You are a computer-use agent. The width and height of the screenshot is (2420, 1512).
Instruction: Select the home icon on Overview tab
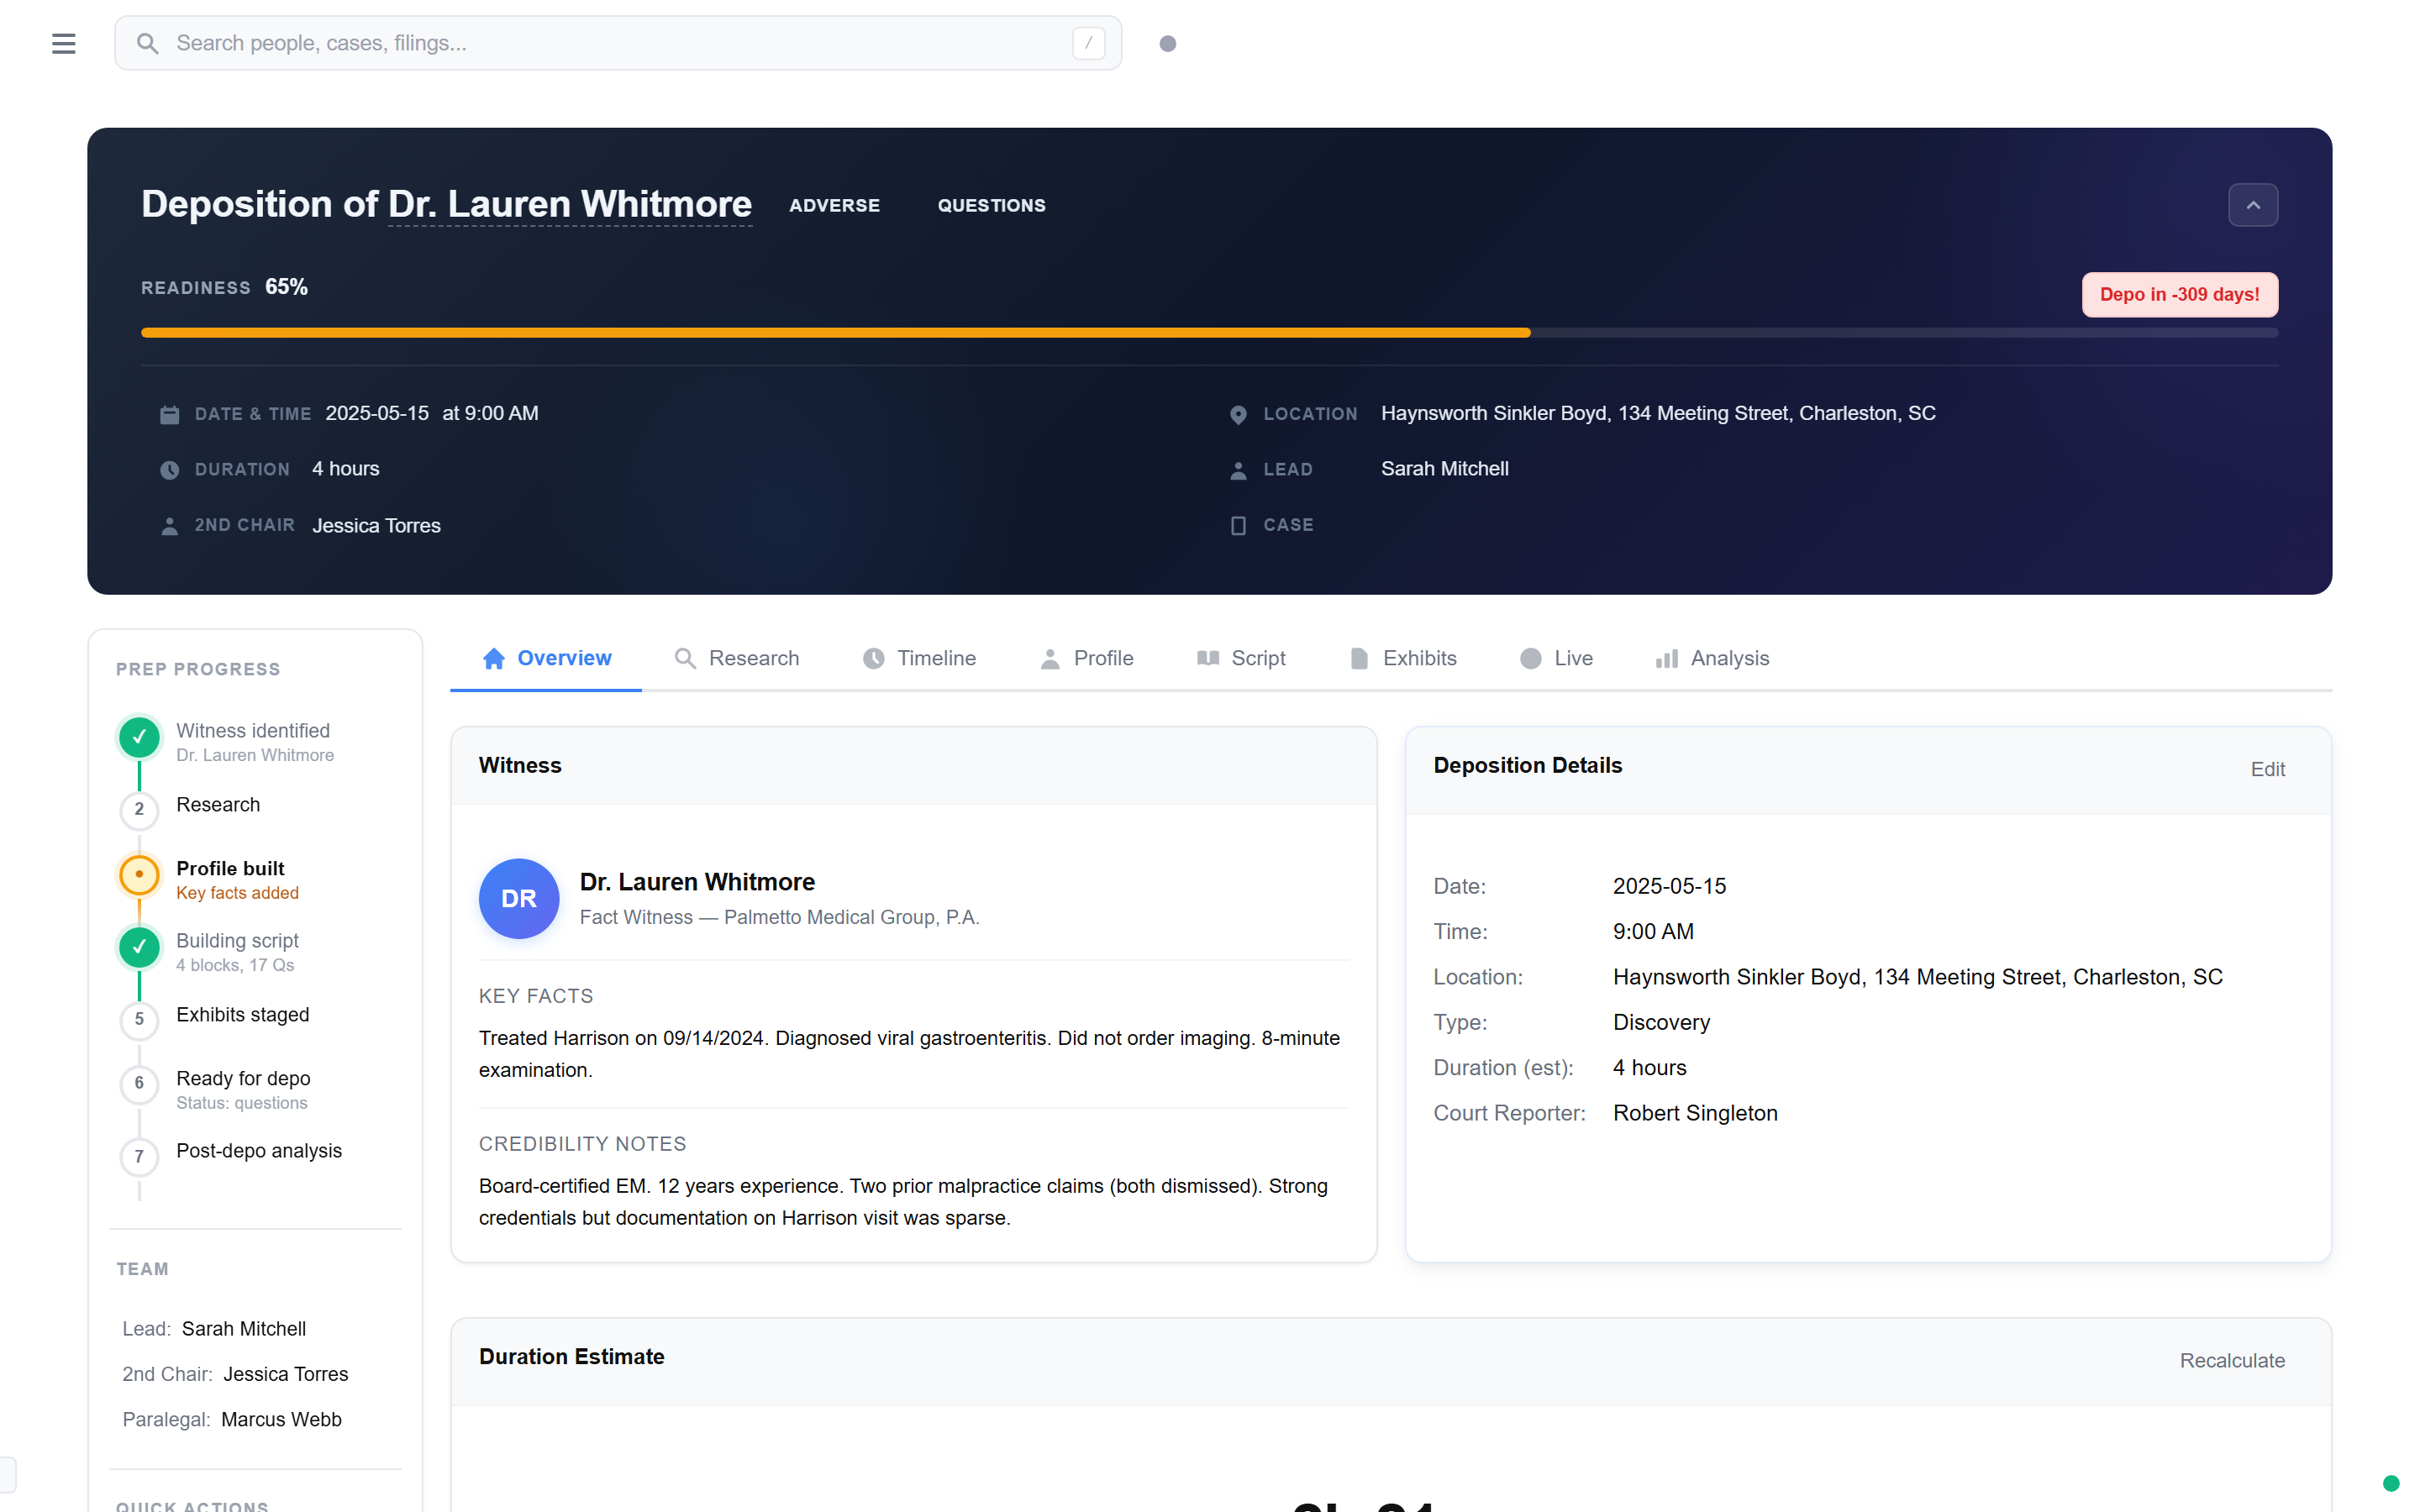coord(492,658)
